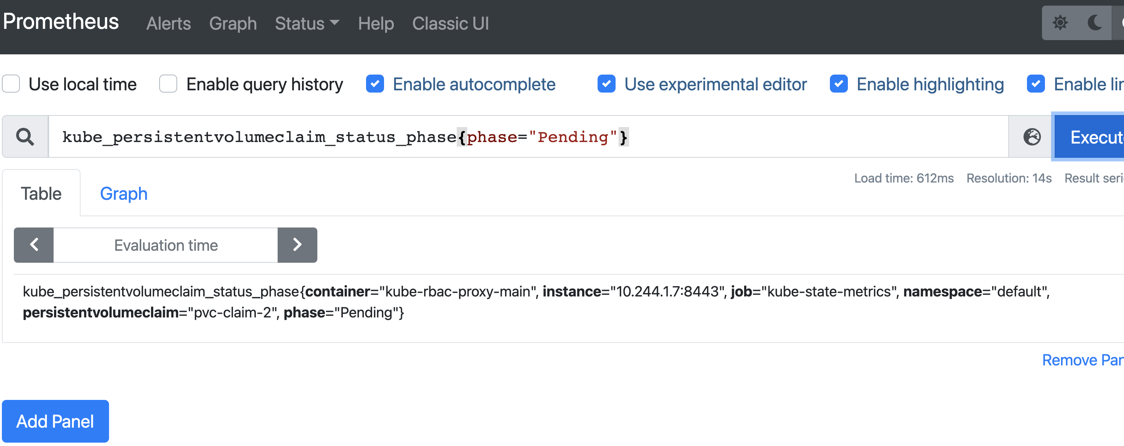Click the search magnifier icon beside query
The image size is (1124, 446).
coord(25,136)
